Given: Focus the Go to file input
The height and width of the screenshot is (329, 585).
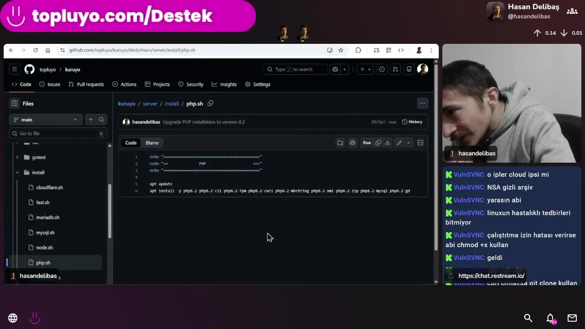Looking at the screenshot, I should pos(58,133).
